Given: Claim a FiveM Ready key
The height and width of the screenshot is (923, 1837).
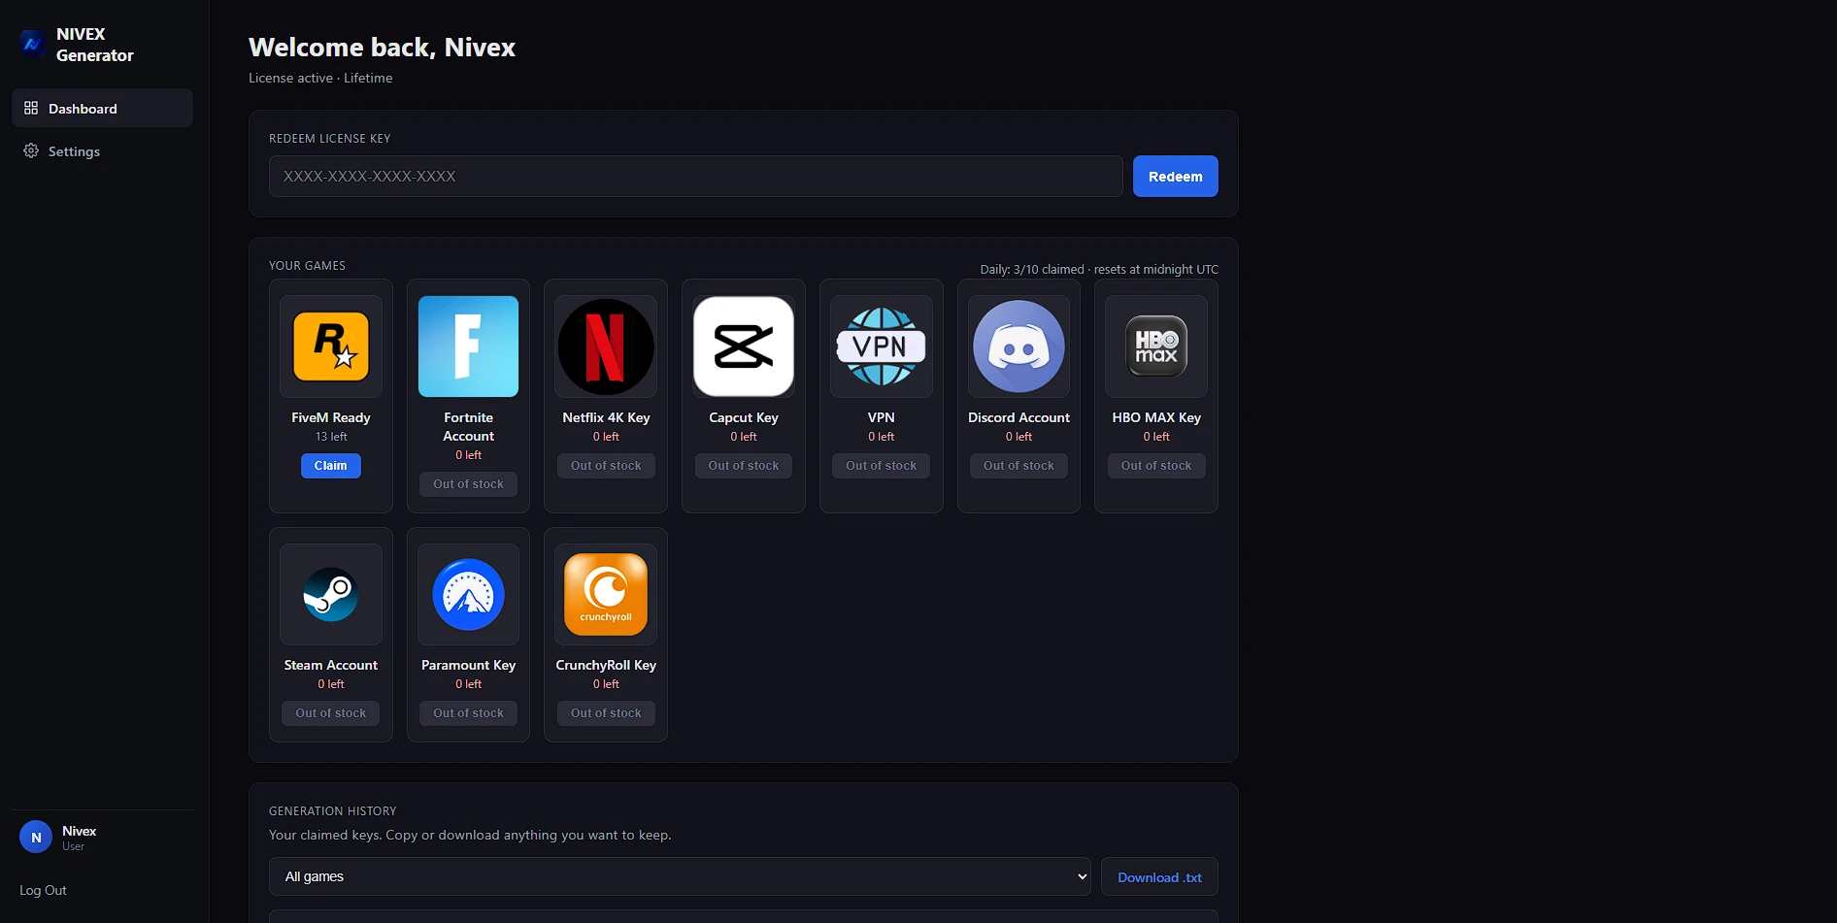Looking at the screenshot, I should click(330, 466).
